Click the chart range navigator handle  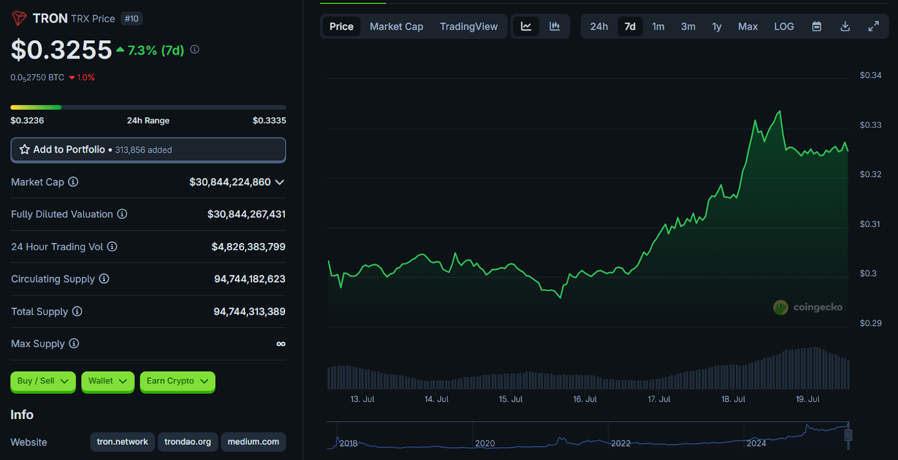[x=848, y=435]
